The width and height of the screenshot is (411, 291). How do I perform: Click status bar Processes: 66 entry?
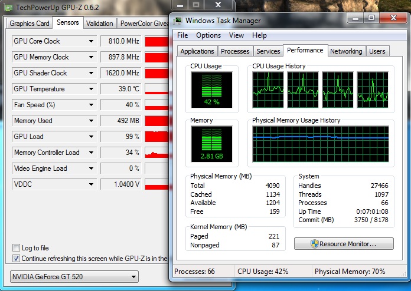click(194, 272)
